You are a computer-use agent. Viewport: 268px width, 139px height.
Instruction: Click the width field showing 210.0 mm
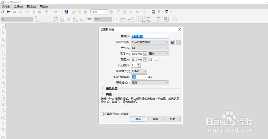137,54
